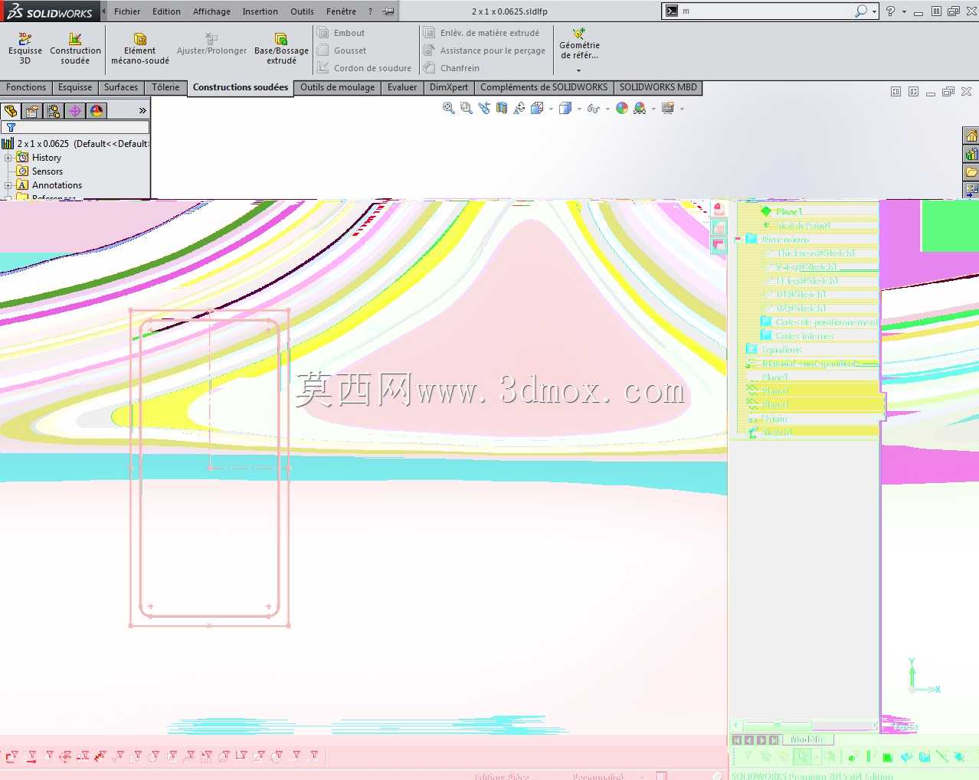Activate the Zoom to Area tool
This screenshot has width=979, height=780.
pyautogui.click(x=467, y=109)
